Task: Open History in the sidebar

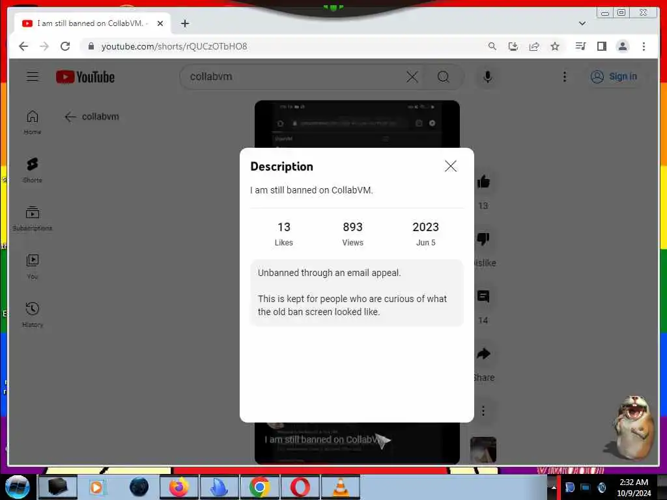Action: (x=33, y=314)
